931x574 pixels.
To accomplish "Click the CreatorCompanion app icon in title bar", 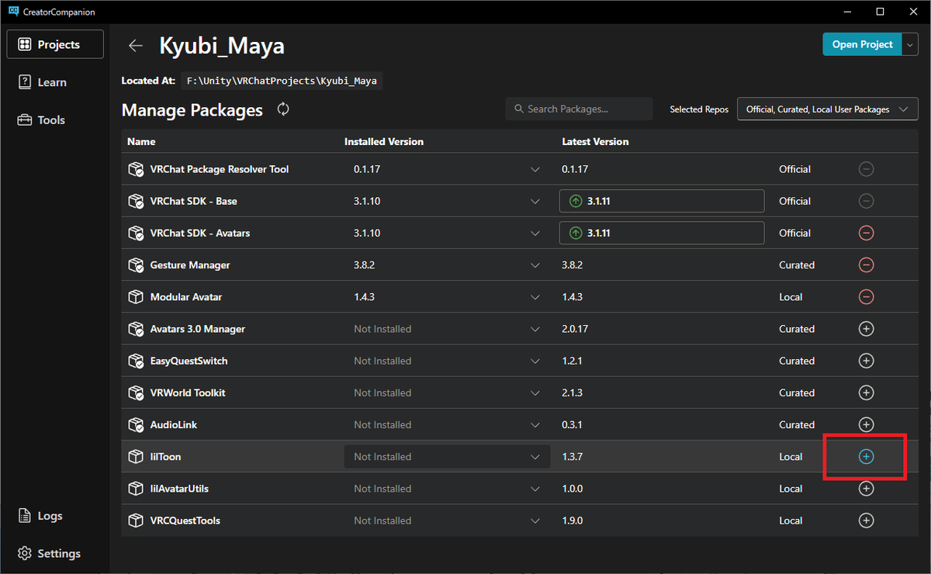I will click(13, 12).
